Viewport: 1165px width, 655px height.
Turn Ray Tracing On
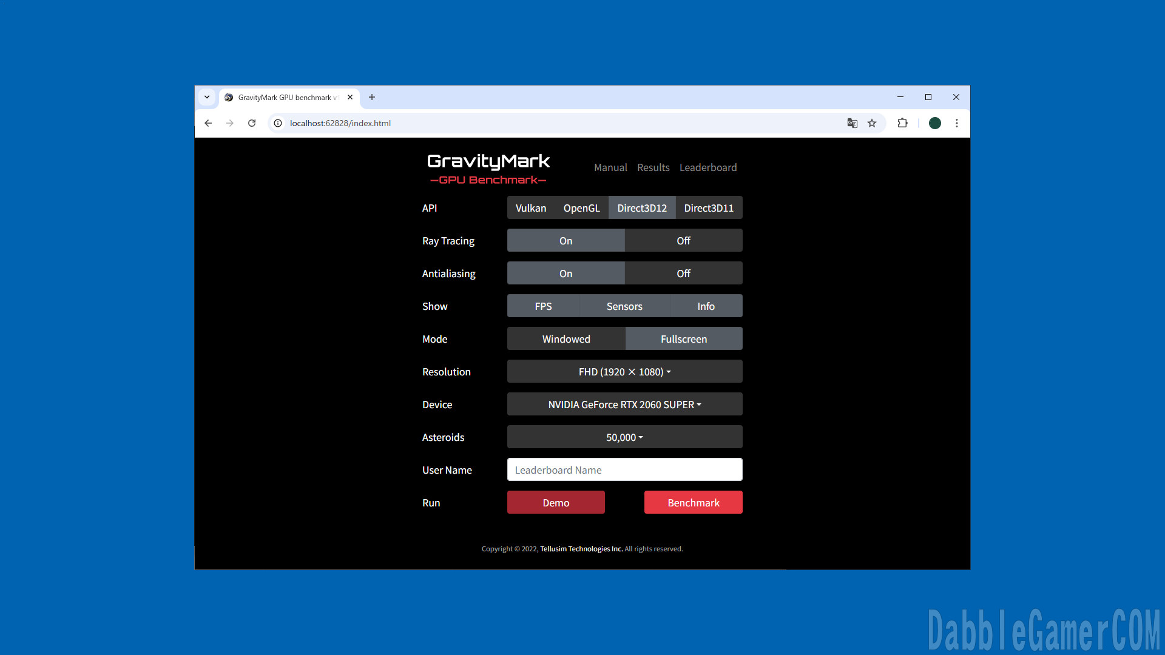[x=566, y=241]
